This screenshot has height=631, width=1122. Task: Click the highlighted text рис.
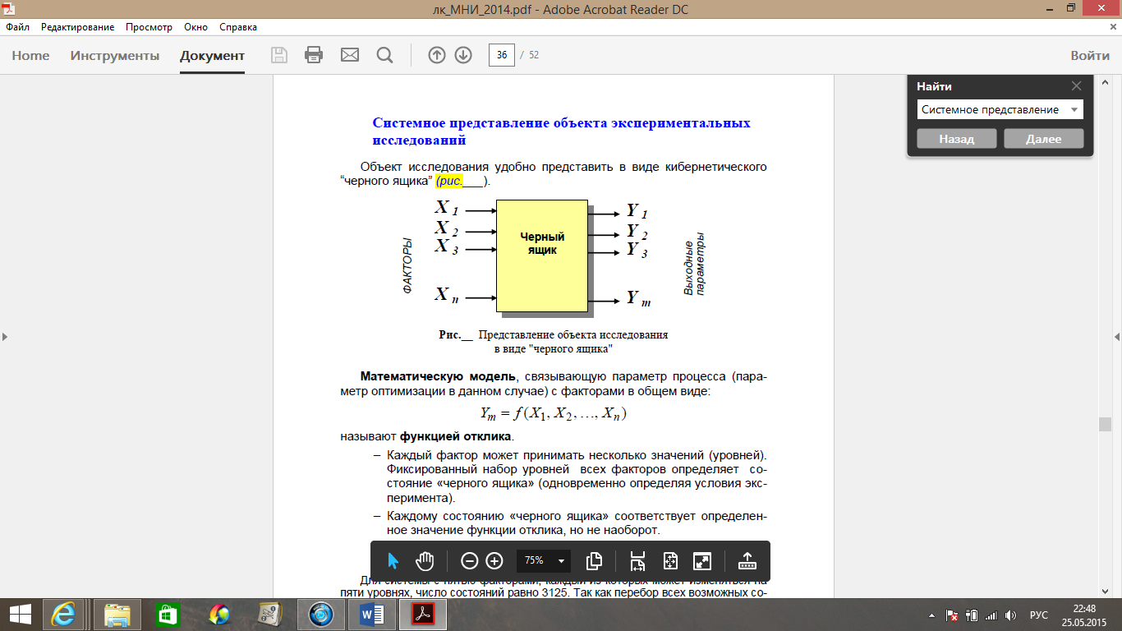(449, 181)
